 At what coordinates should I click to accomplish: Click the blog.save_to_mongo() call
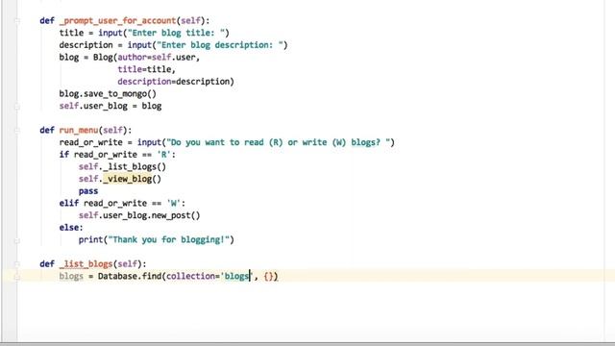pos(108,94)
